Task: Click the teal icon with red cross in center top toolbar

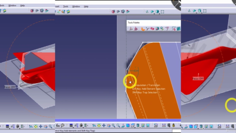Action: (x=128, y=11)
